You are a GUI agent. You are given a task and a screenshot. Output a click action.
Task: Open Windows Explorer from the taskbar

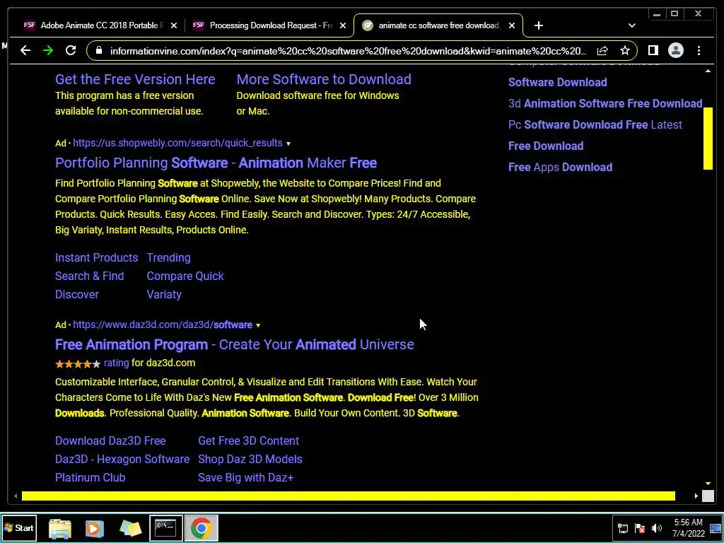point(60,528)
